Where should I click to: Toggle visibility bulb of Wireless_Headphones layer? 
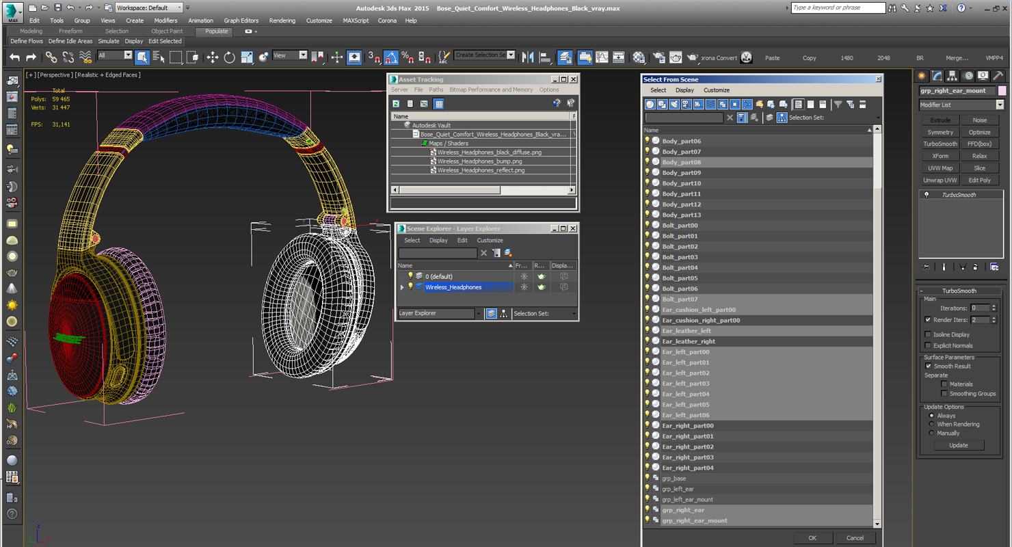click(410, 287)
